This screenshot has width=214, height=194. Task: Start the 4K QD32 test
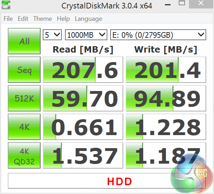tap(24, 156)
